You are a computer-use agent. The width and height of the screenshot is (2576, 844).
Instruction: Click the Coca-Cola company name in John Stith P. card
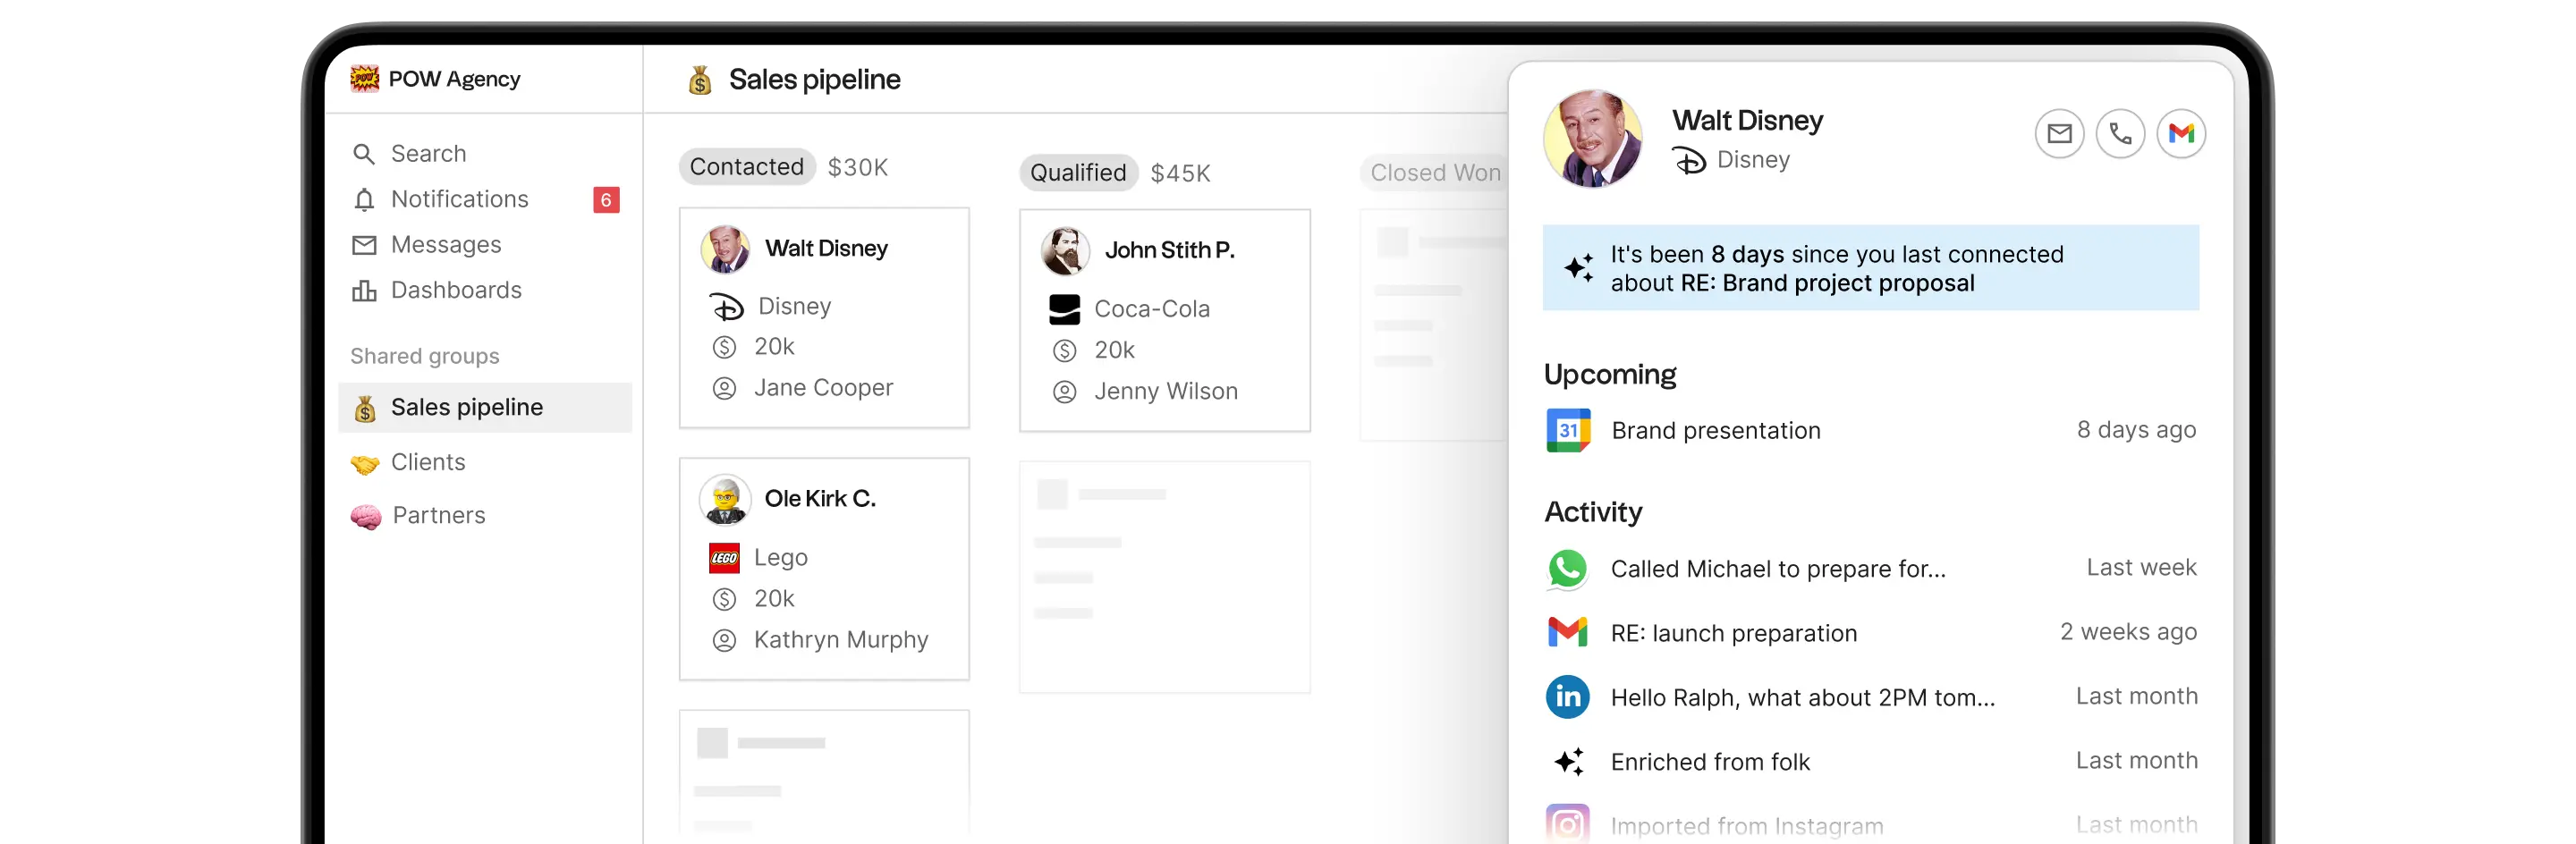(x=1152, y=310)
